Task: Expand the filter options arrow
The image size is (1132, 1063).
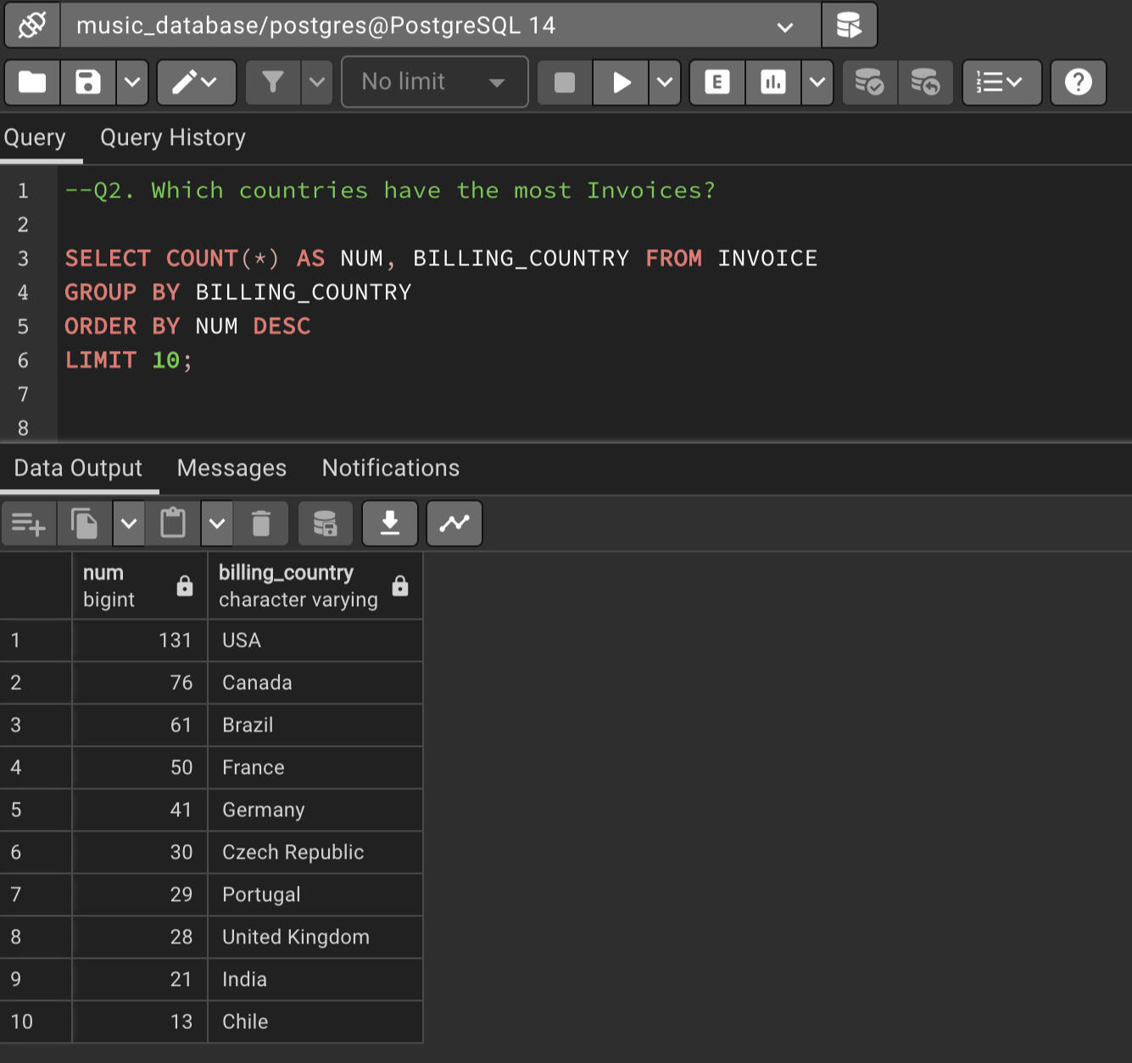Action: (x=317, y=82)
